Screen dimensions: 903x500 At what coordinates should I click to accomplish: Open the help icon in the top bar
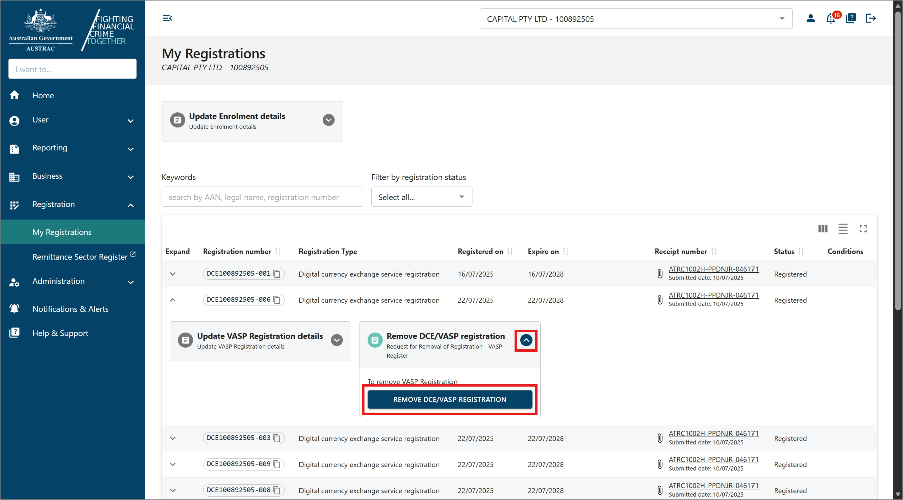point(851,18)
